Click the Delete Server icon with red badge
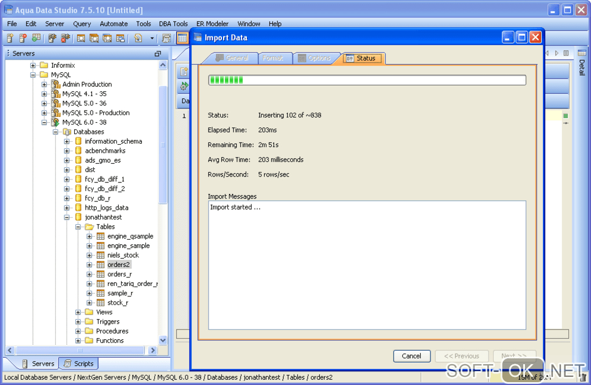This screenshot has height=385, width=591. pos(23,38)
